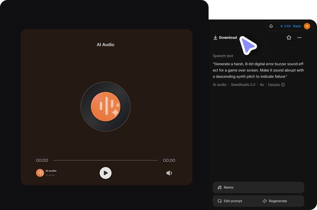The height and width of the screenshot is (210, 317).
Task: Open Details for this audio
Action: point(276,85)
